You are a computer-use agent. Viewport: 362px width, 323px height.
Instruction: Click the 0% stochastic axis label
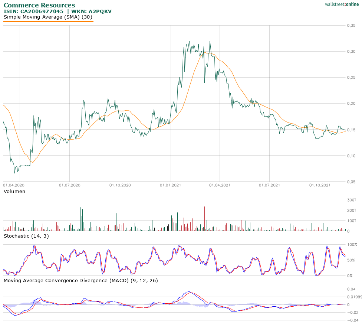pyautogui.click(x=350, y=276)
